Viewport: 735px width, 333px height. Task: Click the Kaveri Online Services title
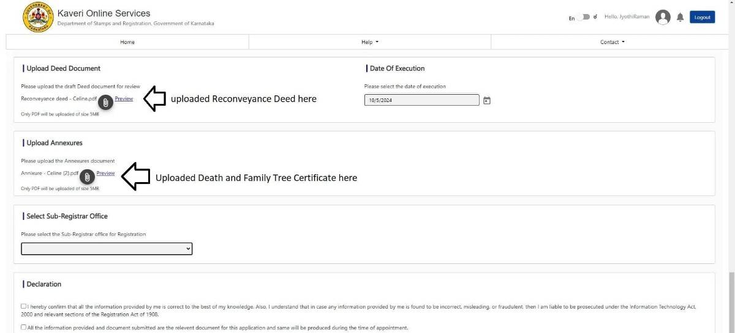coord(104,13)
